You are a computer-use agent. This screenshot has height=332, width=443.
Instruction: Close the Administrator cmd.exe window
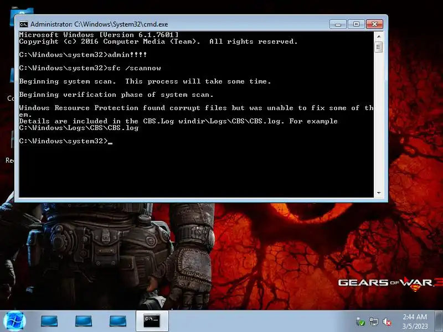tap(375, 24)
